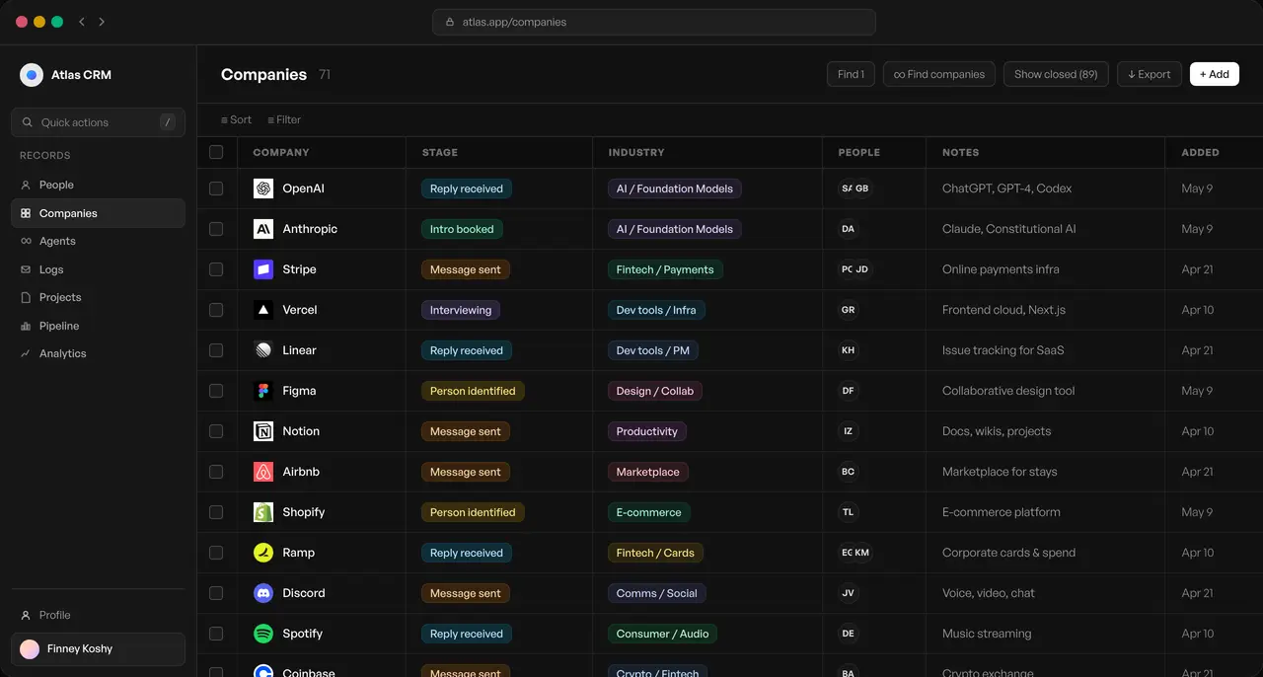
Task: Open Shopify's E-commerce industry tag
Action: 649,512
